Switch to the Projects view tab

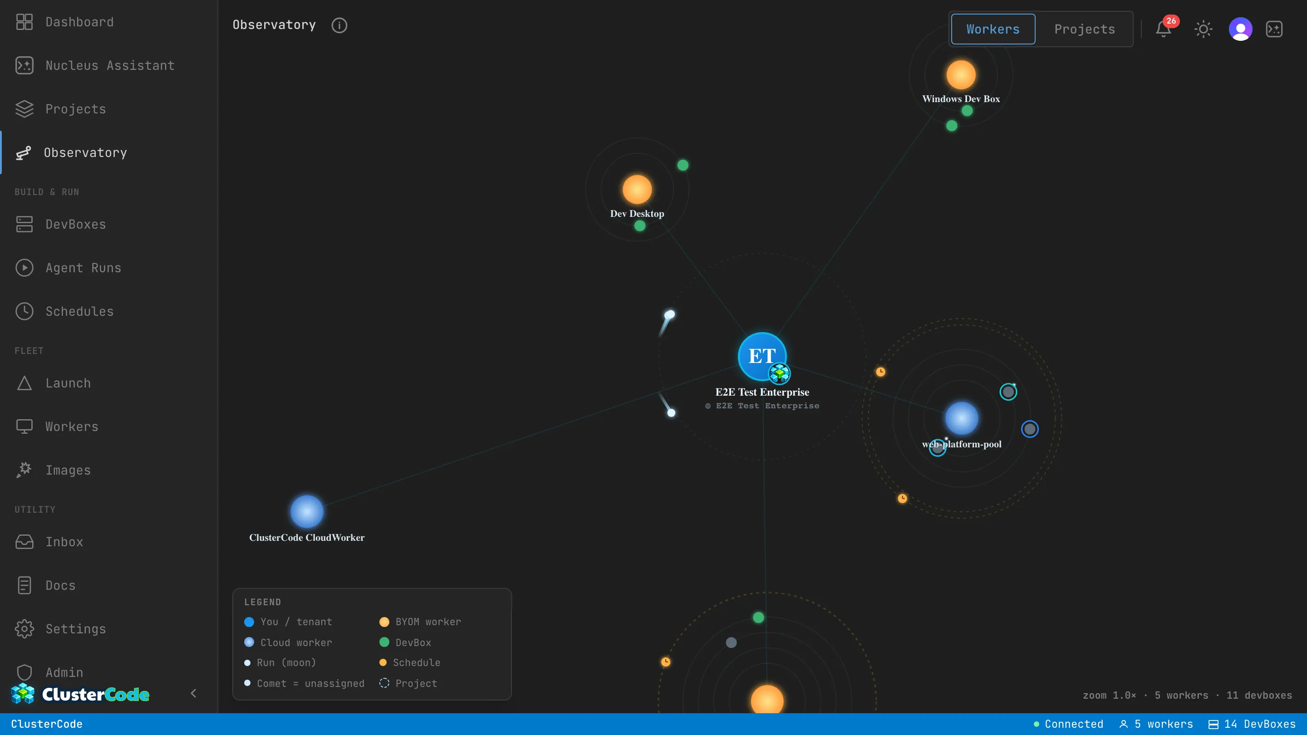[x=1084, y=29]
